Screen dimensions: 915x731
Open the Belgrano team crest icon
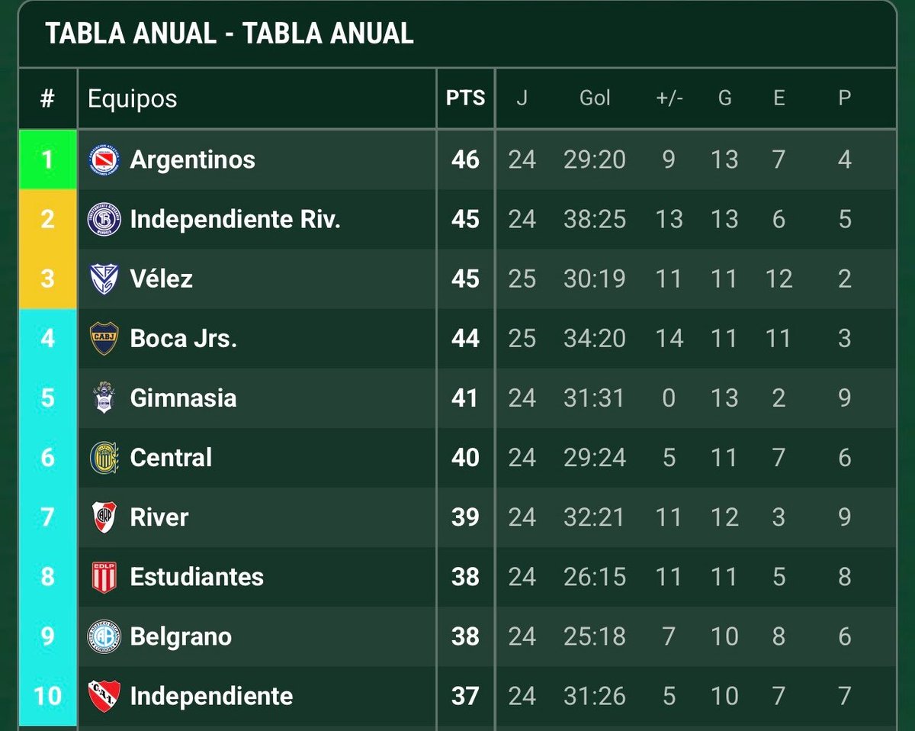(x=104, y=636)
